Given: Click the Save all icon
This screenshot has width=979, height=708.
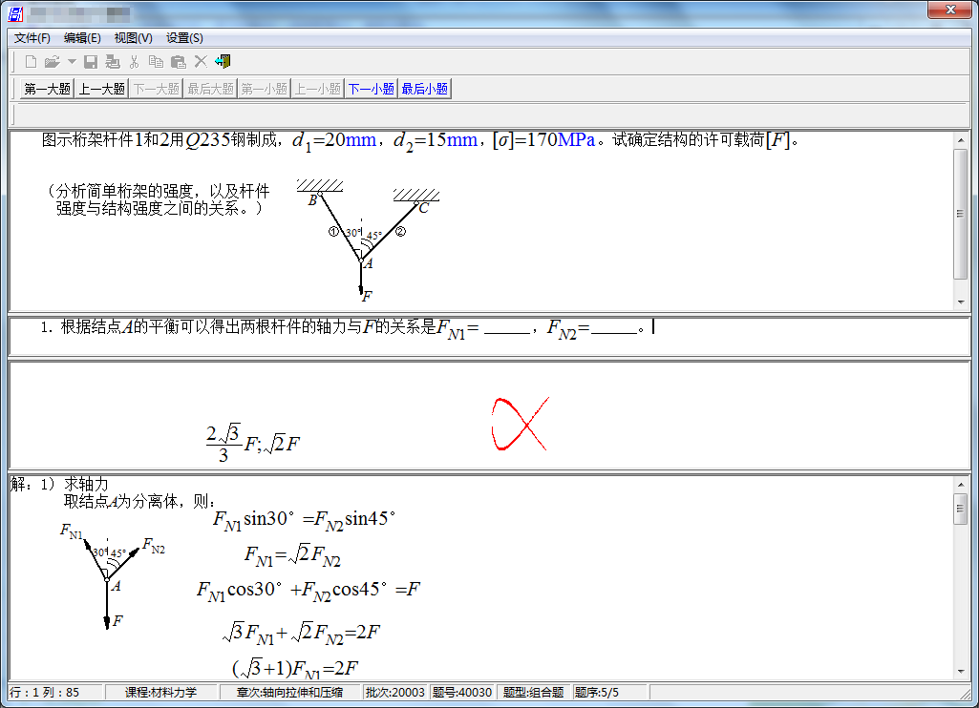Looking at the screenshot, I should coord(113,62).
